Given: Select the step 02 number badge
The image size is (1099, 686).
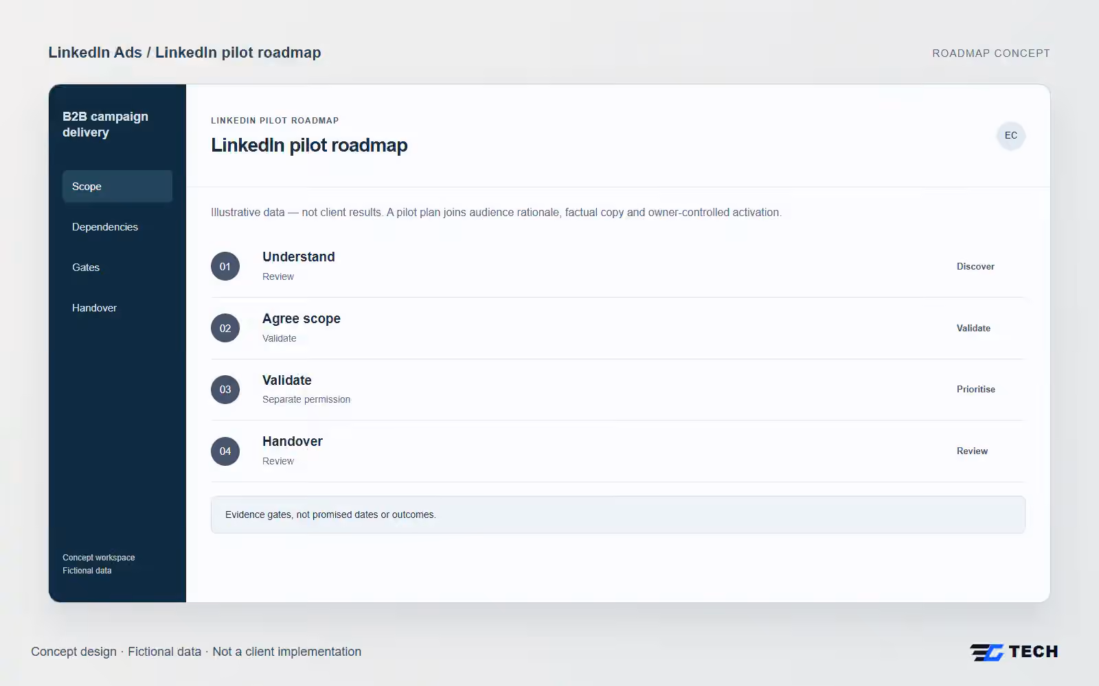Looking at the screenshot, I should [x=225, y=329].
